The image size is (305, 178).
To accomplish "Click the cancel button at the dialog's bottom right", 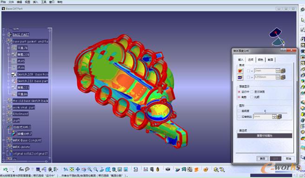I will (x=288, y=159).
